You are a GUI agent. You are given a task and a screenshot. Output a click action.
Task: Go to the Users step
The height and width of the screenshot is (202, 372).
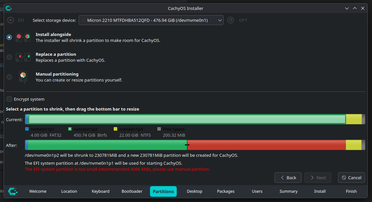click(x=257, y=191)
